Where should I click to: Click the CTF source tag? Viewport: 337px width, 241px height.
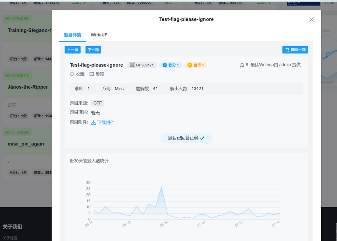(97, 103)
